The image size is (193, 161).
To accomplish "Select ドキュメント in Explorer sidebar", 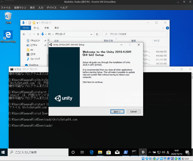I will click(34, 40).
